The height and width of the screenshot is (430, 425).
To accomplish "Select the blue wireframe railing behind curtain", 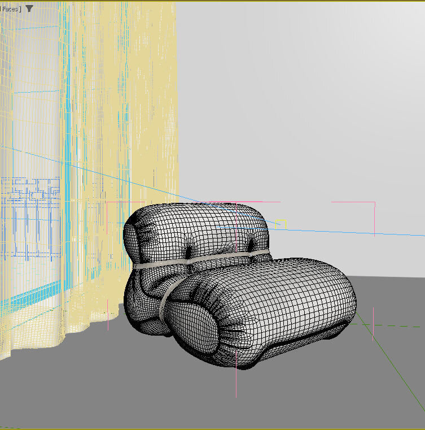I will (x=28, y=203).
